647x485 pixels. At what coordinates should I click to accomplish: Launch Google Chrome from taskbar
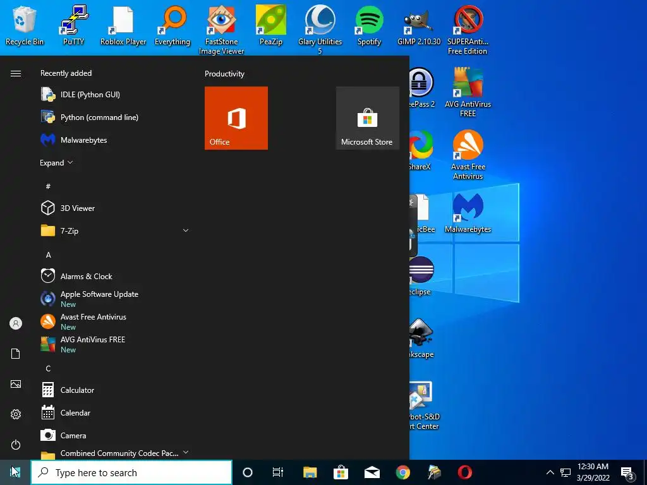click(402, 472)
